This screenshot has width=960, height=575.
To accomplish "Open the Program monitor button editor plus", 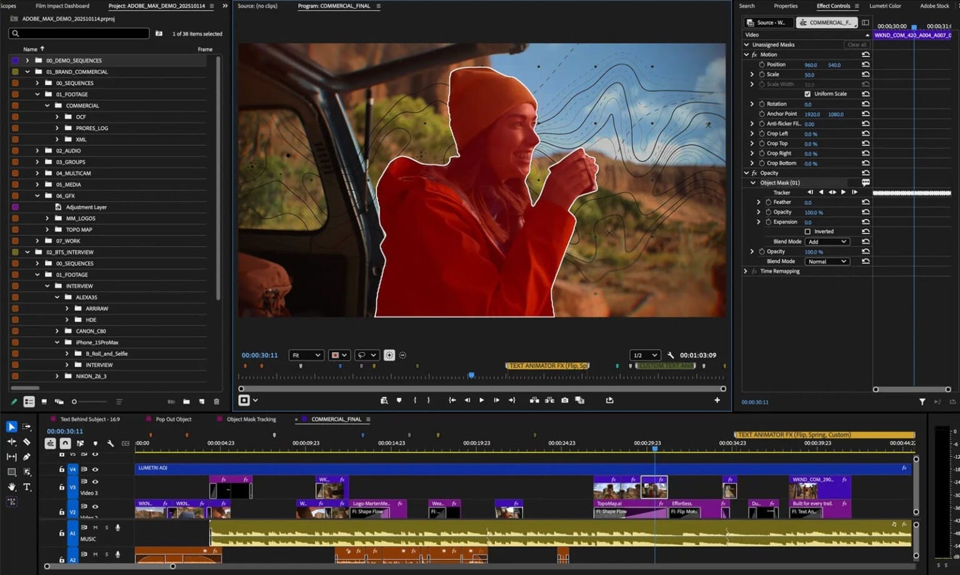I will click(717, 400).
